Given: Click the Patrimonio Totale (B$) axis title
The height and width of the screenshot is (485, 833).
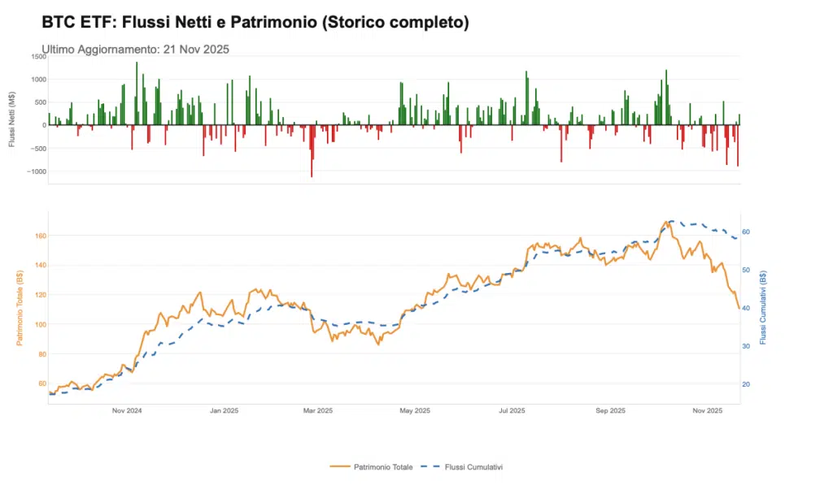Looking at the screenshot, I should click(x=18, y=307).
